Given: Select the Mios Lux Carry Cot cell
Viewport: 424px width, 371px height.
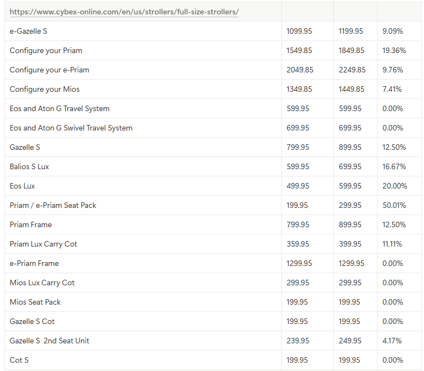Looking at the screenshot, I should point(143,283).
